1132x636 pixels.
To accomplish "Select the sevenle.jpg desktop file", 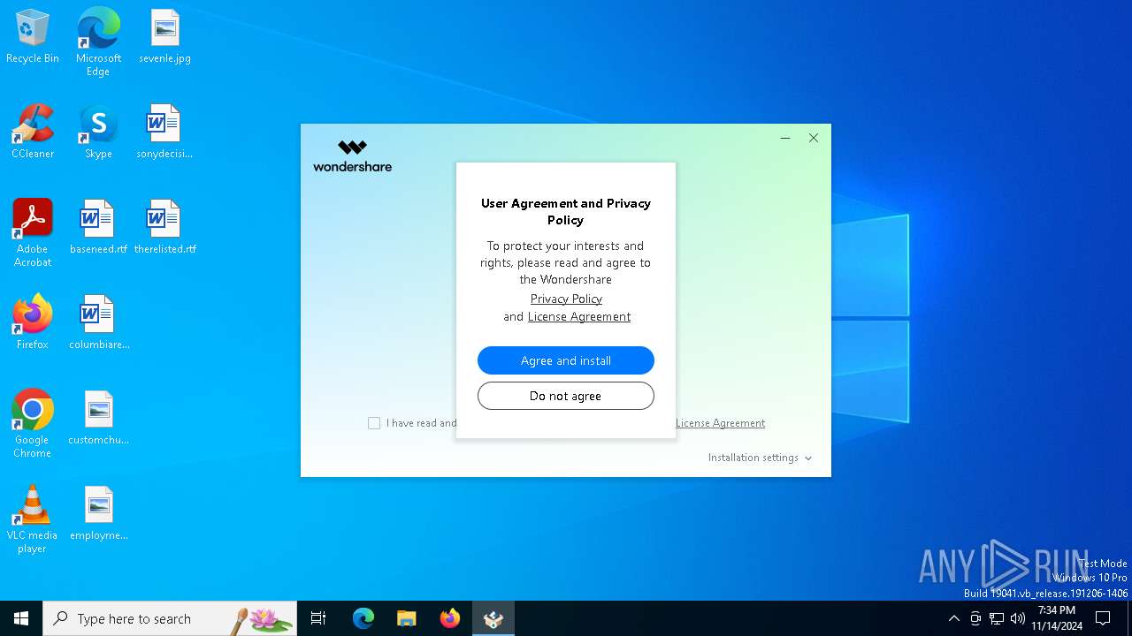I will 164,36.
